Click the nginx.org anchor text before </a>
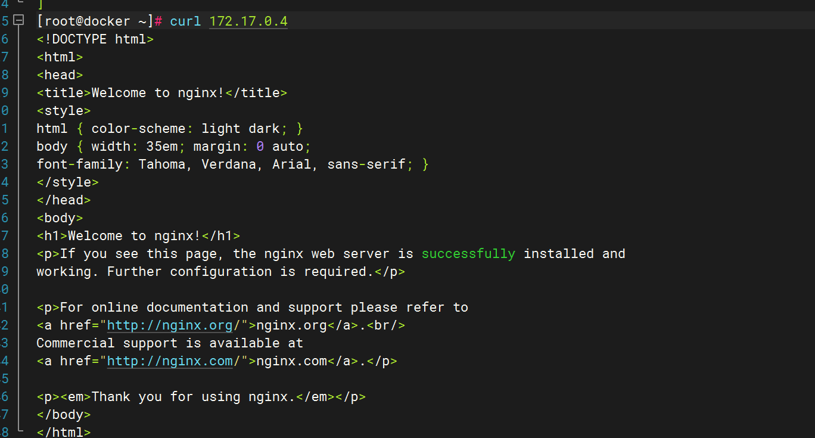The image size is (815, 438). 291,325
